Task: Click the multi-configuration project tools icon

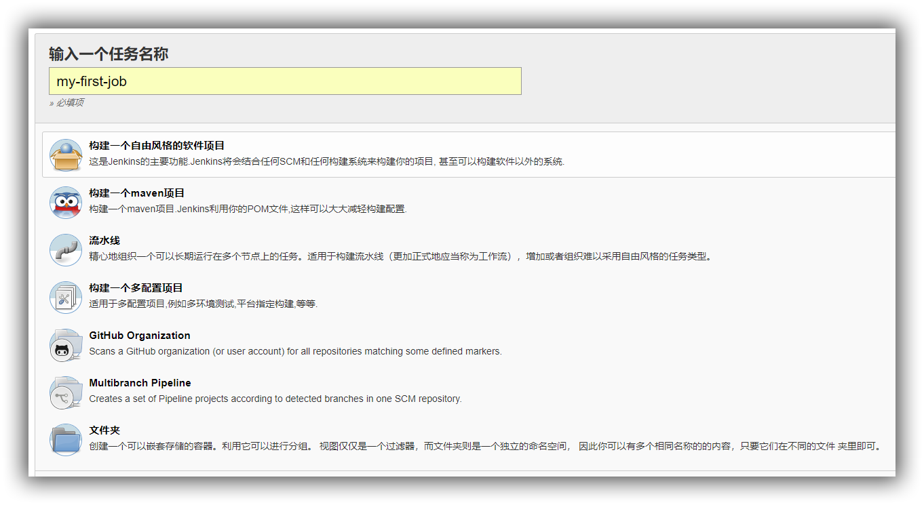Action: [66, 298]
